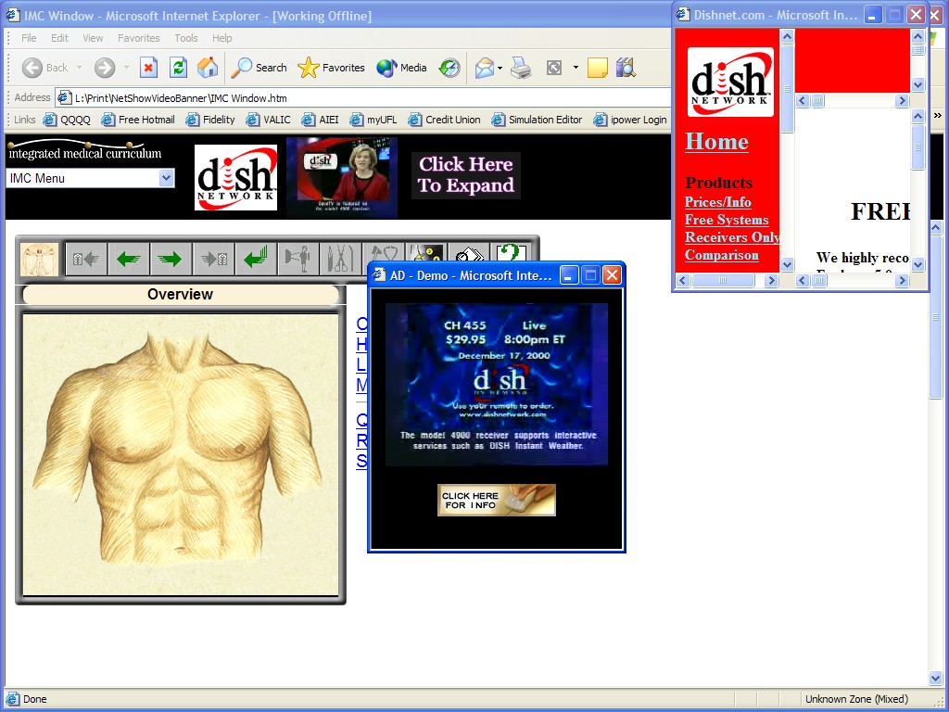
Task: Click Free Systems link in Dishnet window
Action: (x=727, y=220)
